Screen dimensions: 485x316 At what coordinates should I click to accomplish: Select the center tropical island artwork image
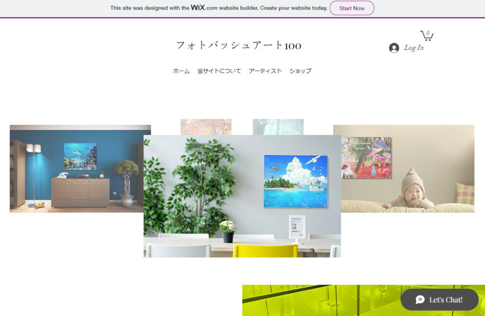[x=242, y=196]
